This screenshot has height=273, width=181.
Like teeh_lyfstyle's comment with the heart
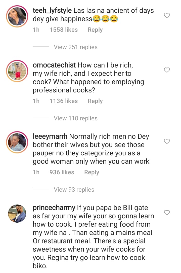click(x=167, y=16)
